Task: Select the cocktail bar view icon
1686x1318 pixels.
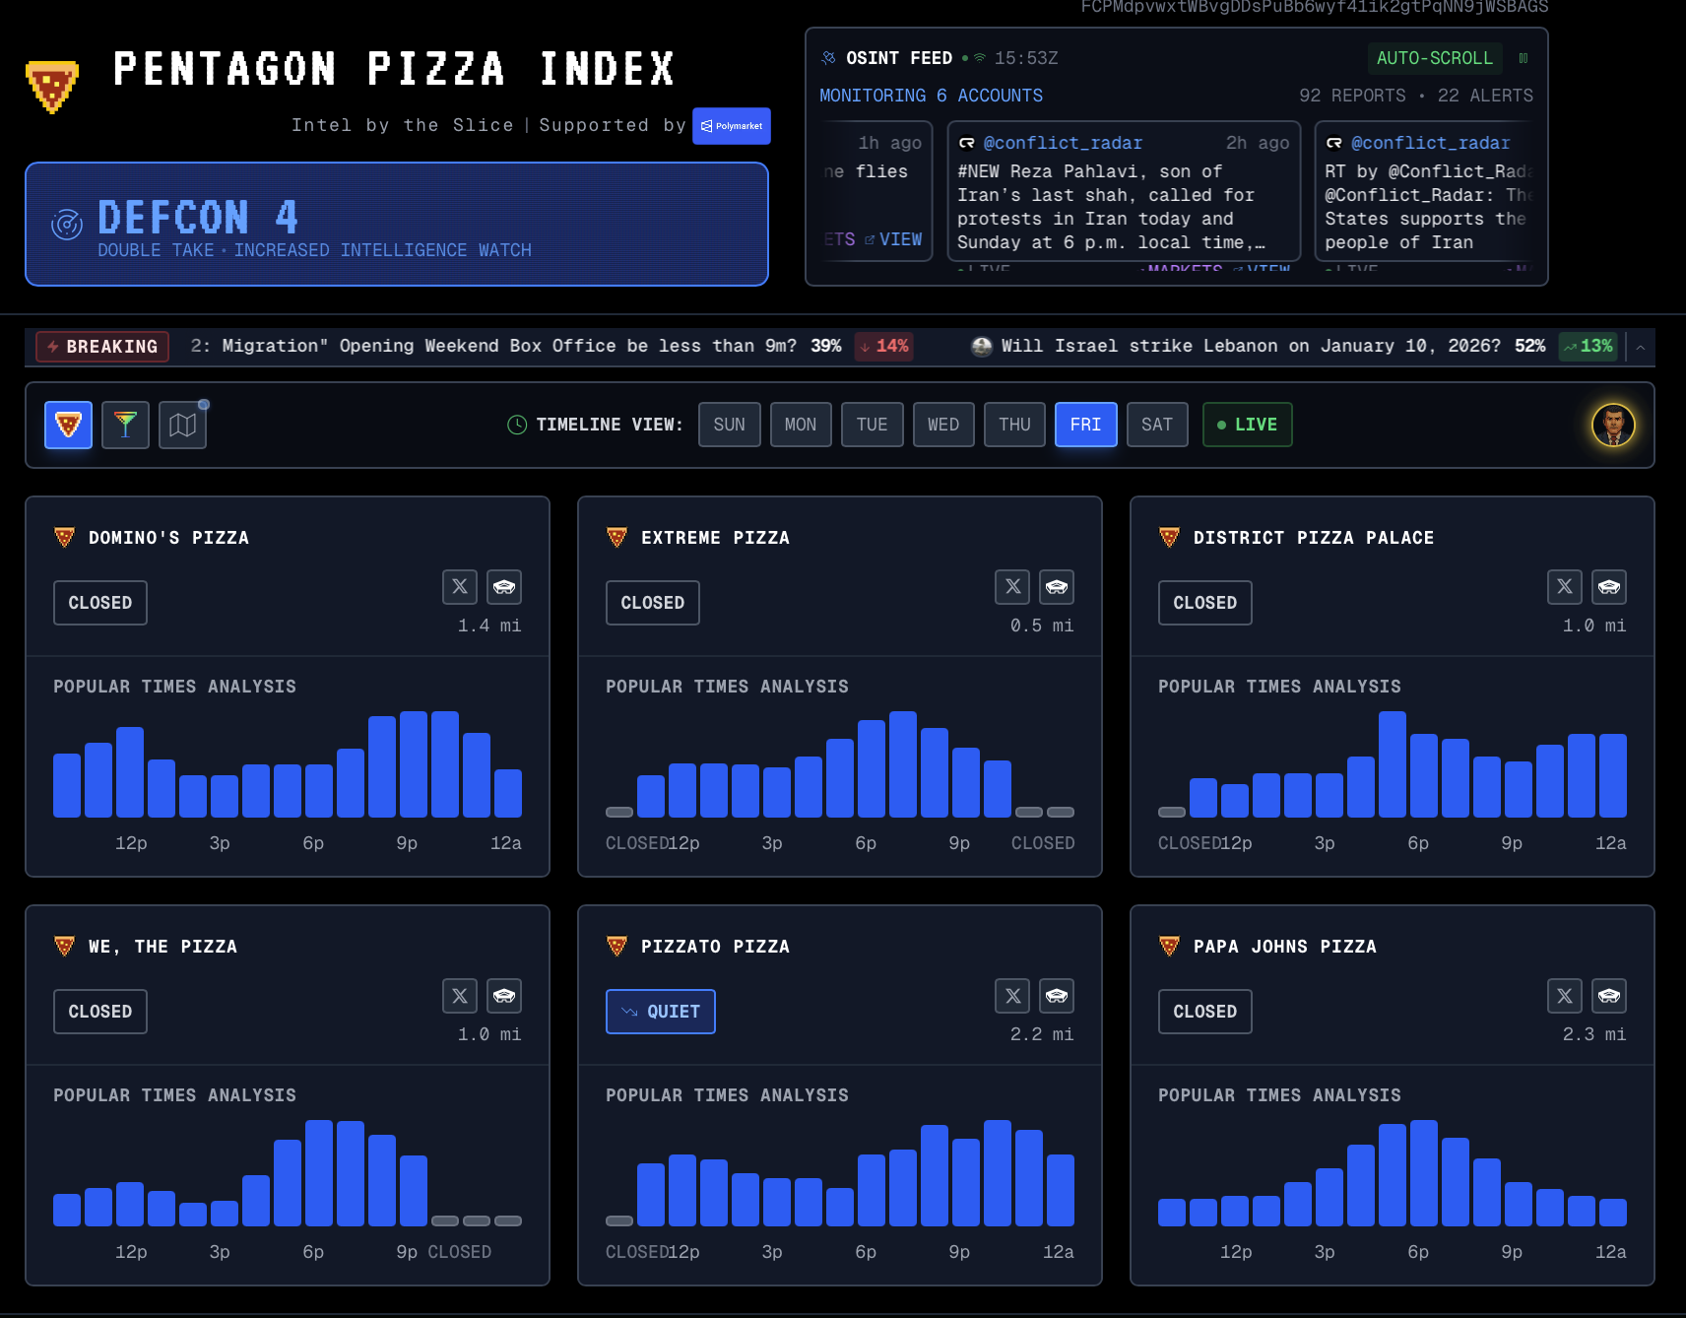Action: [125, 426]
